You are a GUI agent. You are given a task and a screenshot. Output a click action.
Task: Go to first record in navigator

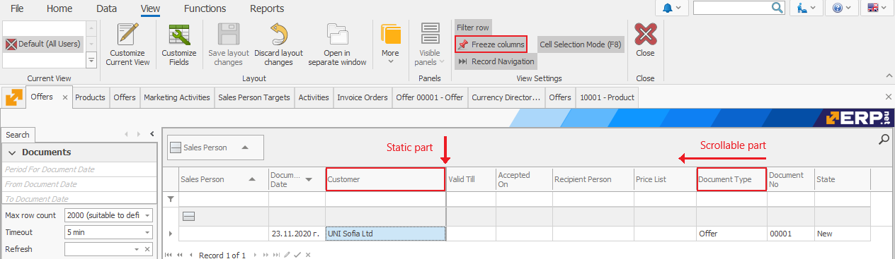point(169,255)
